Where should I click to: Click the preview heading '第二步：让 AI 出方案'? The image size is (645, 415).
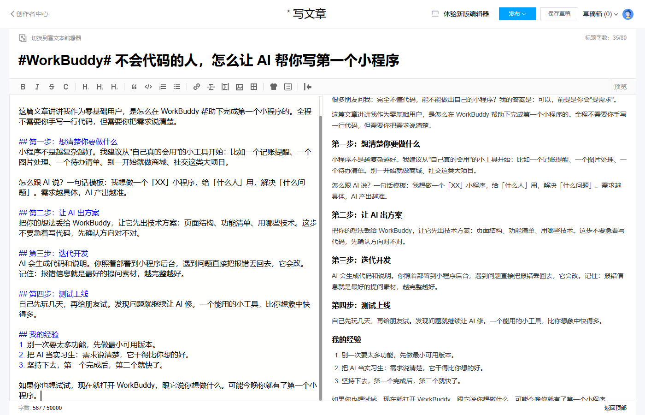(367, 215)
